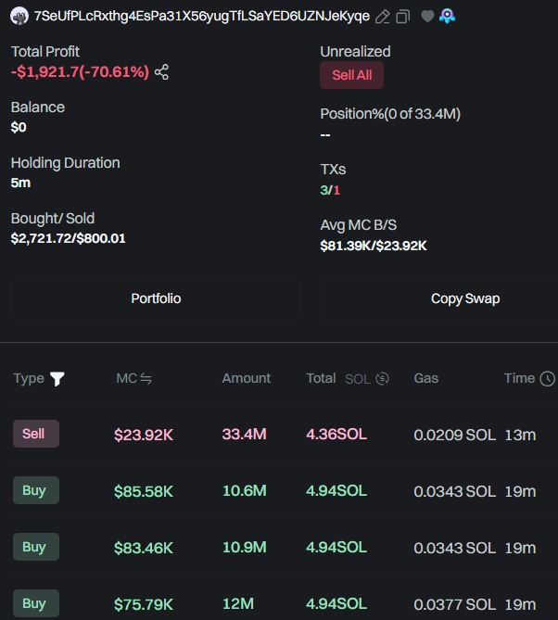Select the wallet address text
The image size is (558, 620).
pos(202,16)
